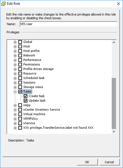
Task: Select the vCenter Inventory Service item
Action: pyautogui.click(x=41, y=110)
